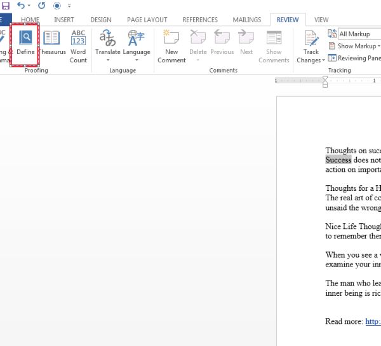Open the Track Changes dropdown arrow
381x346 pixels.
pos(323,60)
